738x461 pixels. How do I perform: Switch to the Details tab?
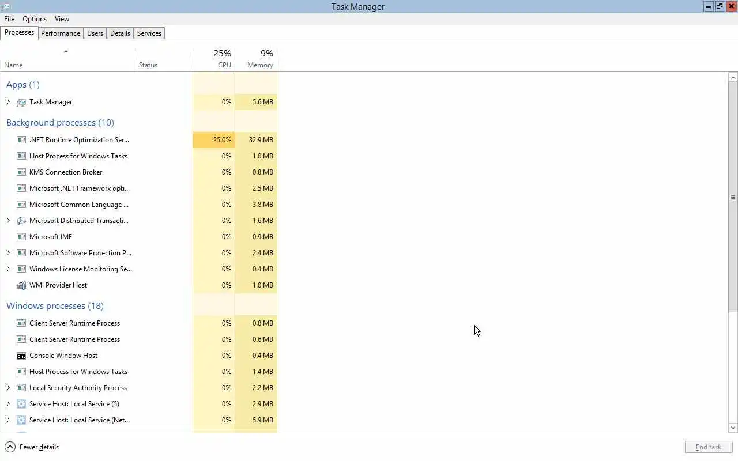pyautogui.click(x=120, y=33)
